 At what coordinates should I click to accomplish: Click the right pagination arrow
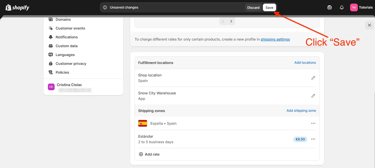tap(231, 21)
